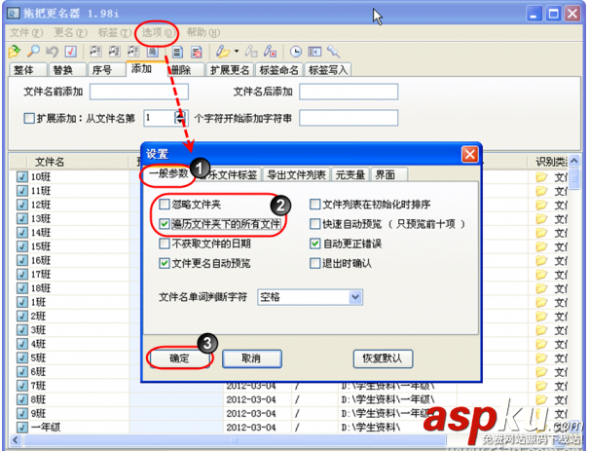The image size is (589, 451).
Task: Click the 文件名前添加 input field
Action: tap(139, 92)
